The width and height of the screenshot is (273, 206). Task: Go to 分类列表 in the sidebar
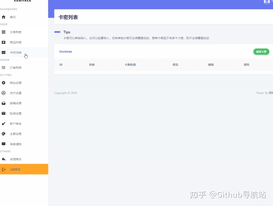[24, 32]
